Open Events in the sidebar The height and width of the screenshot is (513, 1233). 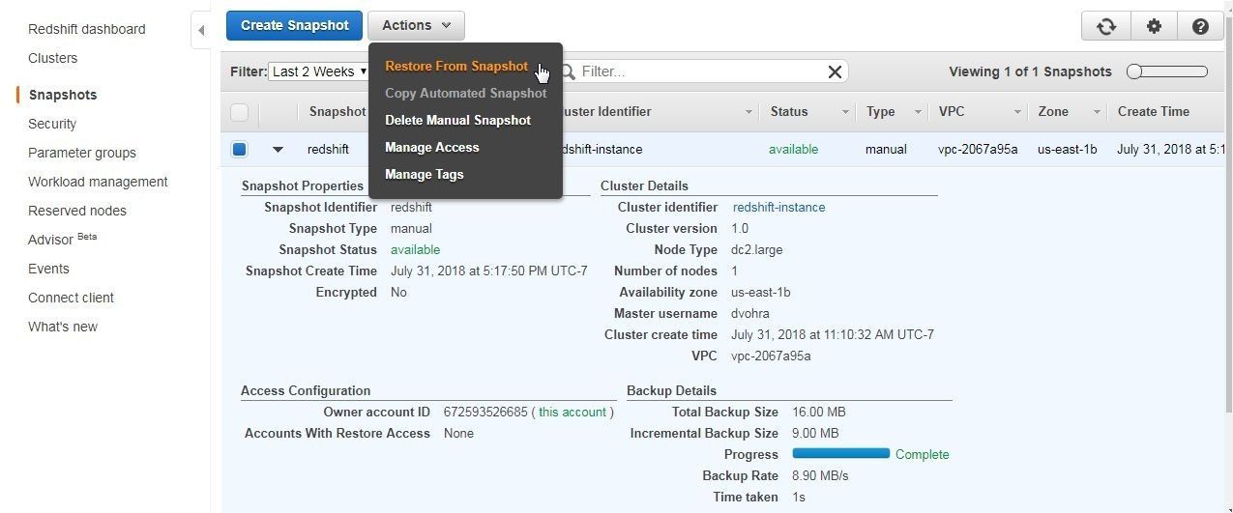click(x=48, y=269)
